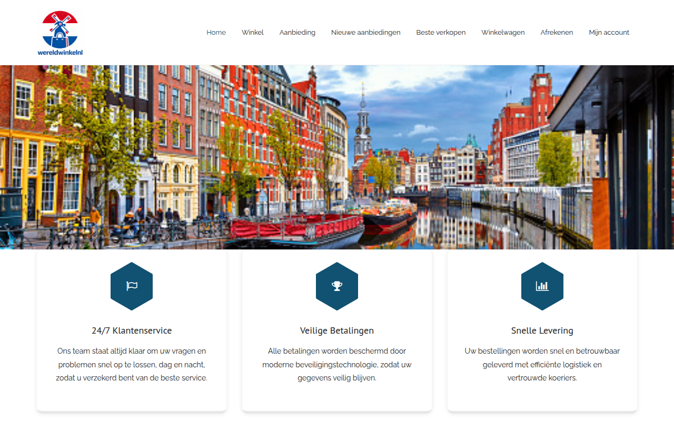Open the Home menu item
This screenshot has height=421, width=674.
pos(216,33)
